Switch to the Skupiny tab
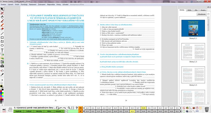The width and height of the screenshot is (211, 113). click(x=203, y=10)
